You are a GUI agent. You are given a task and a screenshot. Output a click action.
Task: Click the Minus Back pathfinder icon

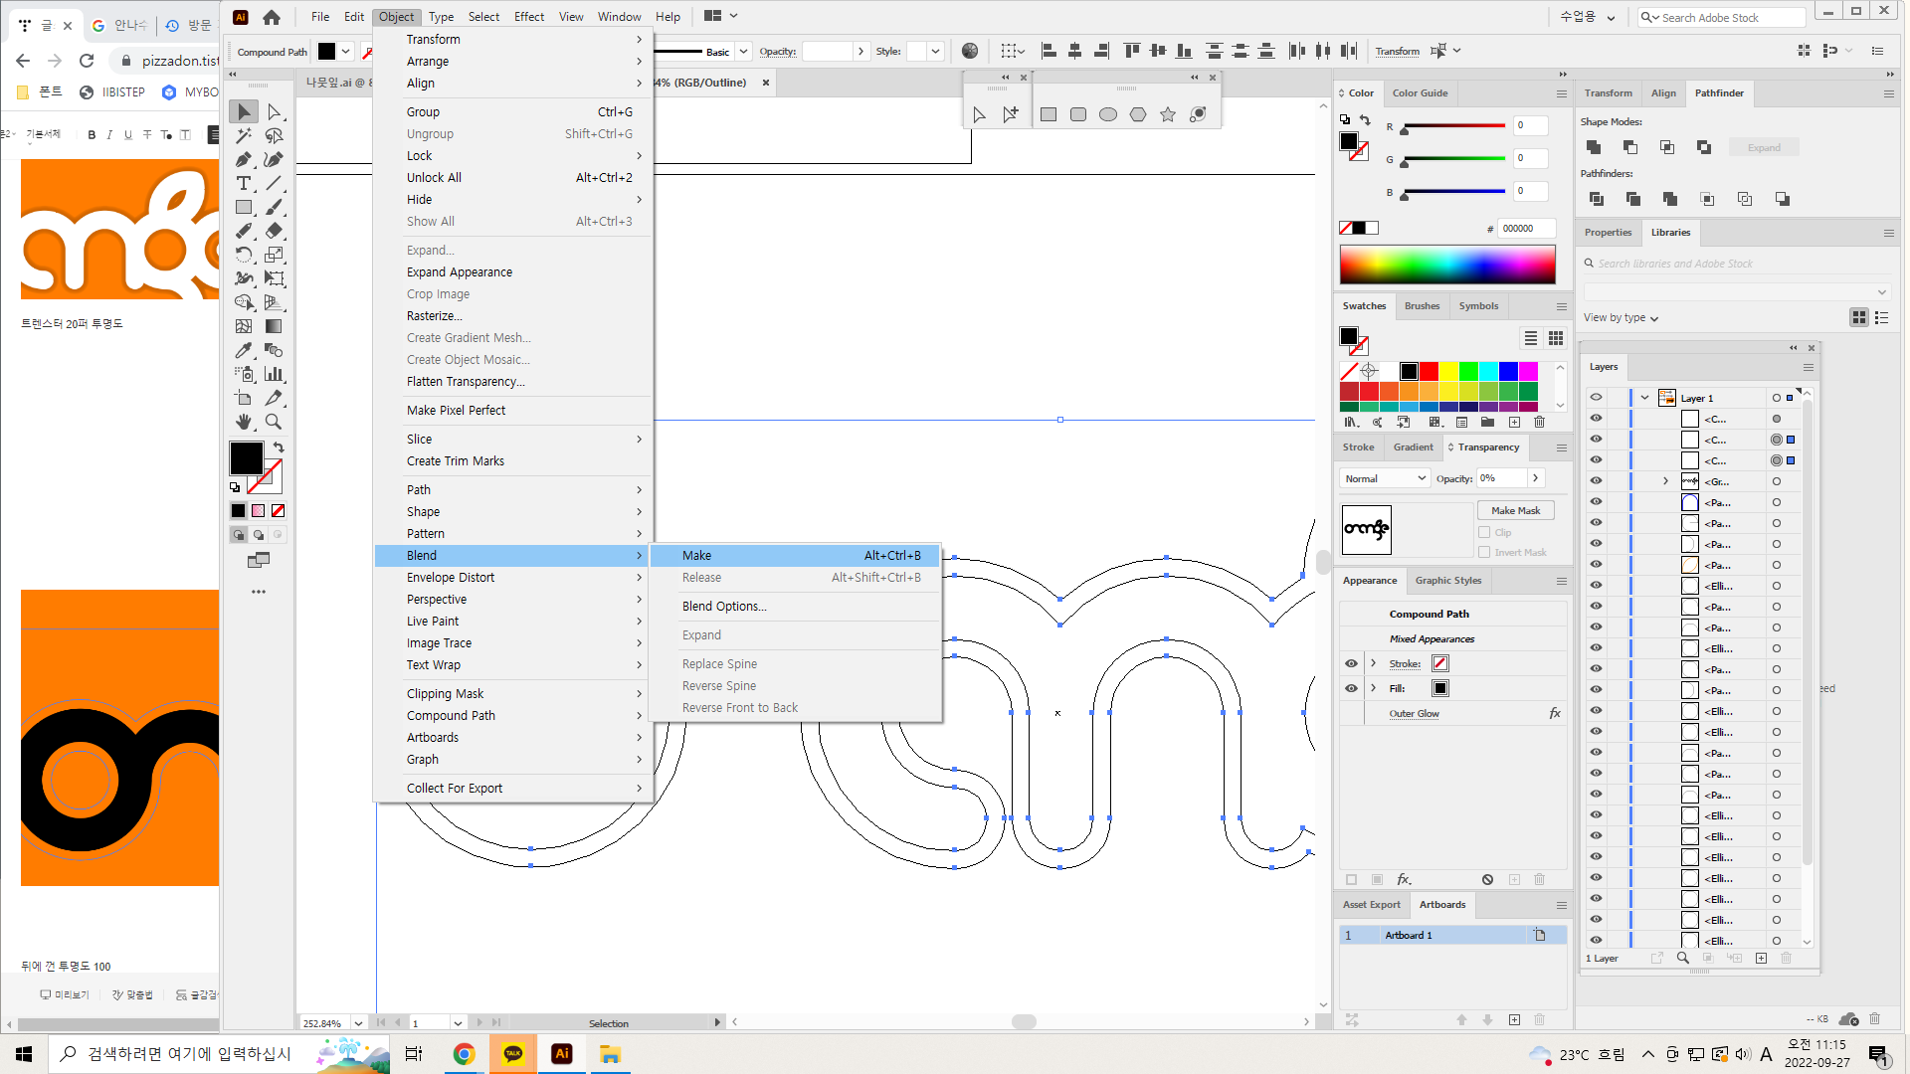point(1782,199)
